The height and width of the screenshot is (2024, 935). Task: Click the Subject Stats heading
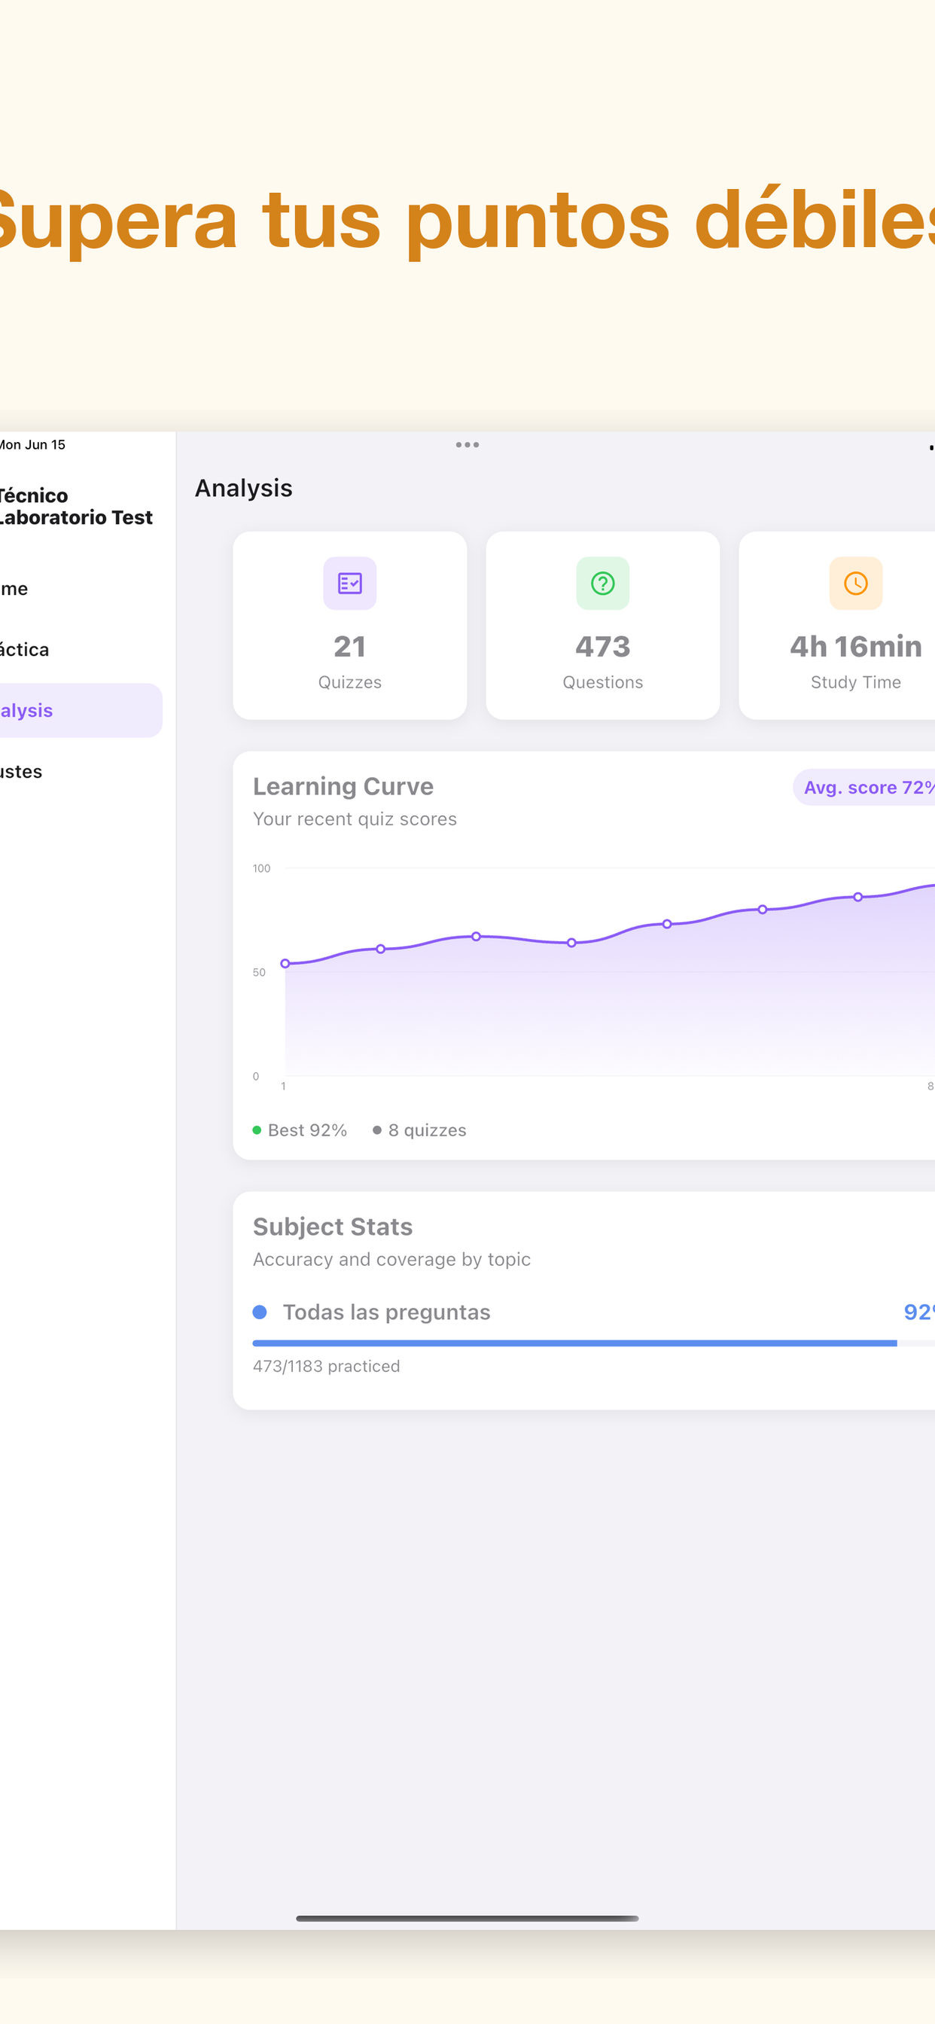(x=332, y=1227)
